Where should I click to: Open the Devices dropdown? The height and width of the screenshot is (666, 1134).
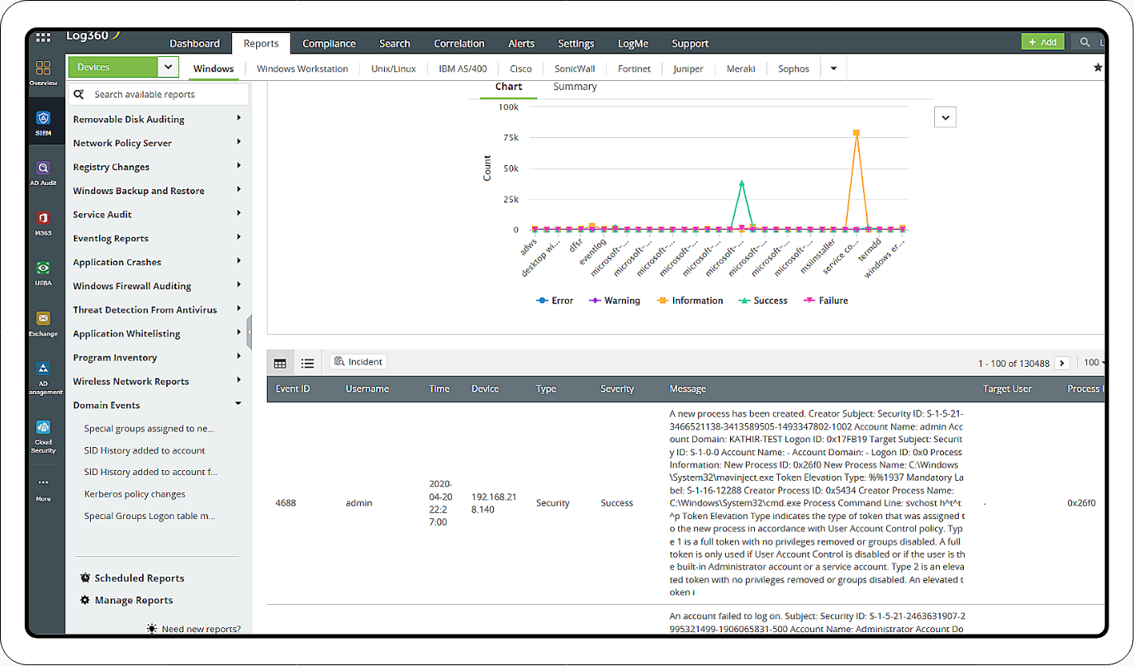tap(168, 66)
